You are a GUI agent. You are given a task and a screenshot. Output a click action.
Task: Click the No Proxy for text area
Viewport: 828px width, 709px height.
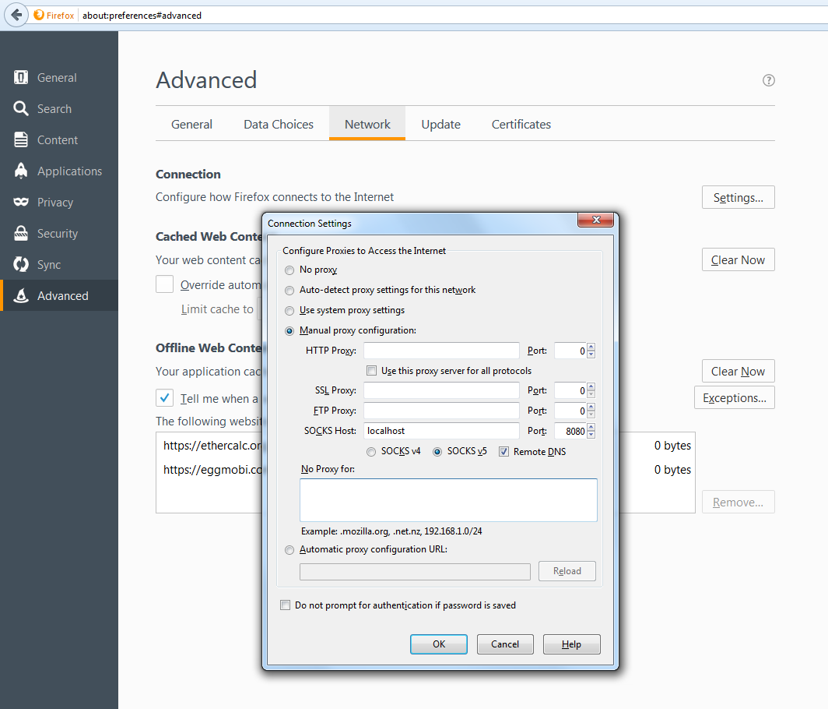click(x=448, y=500)
